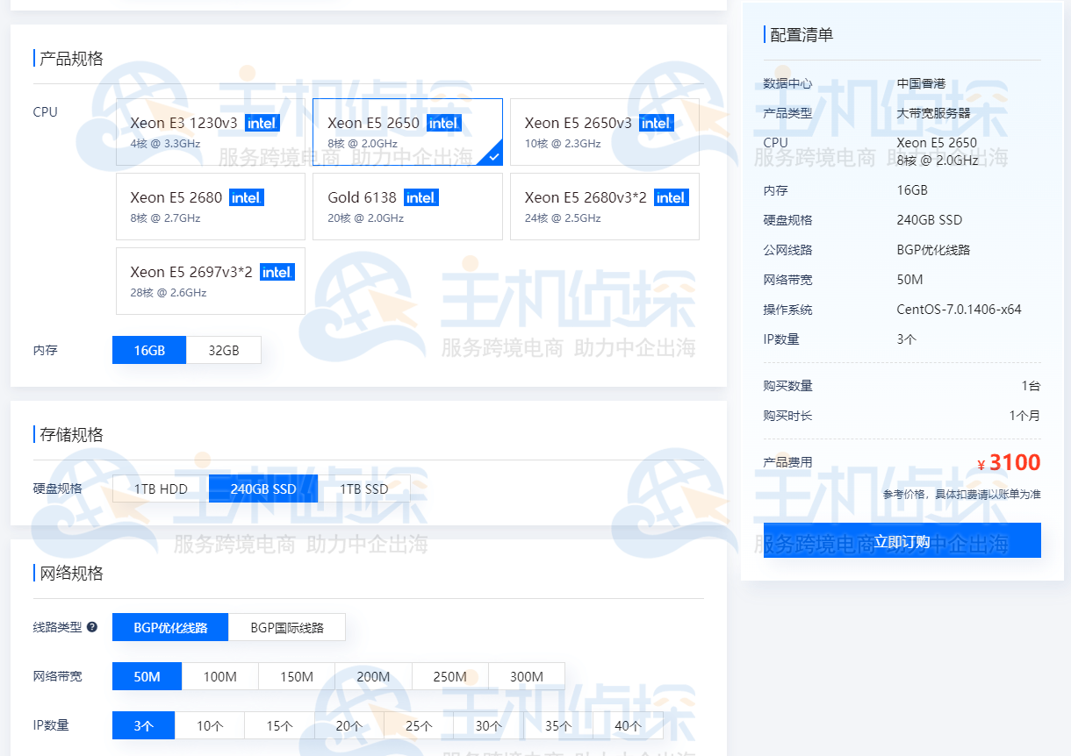Click the 立即订购 order button

pyautogui.click(x=902, y=540)
